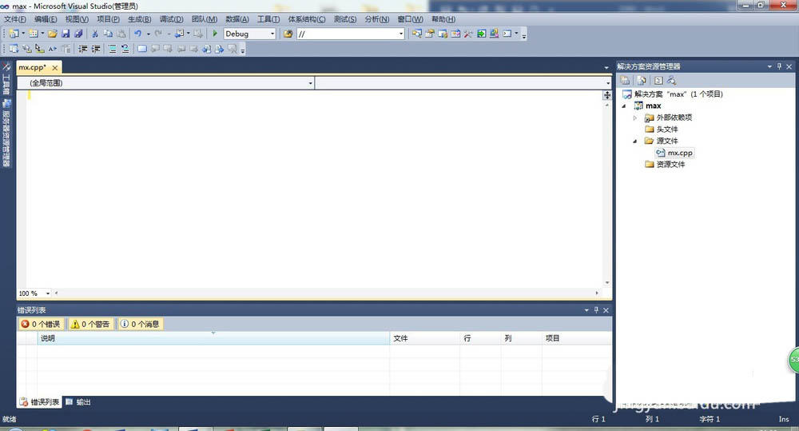Screen dimensions: 799x431
Task: Switch to the 输出 output tab
Action: point(78,402)
